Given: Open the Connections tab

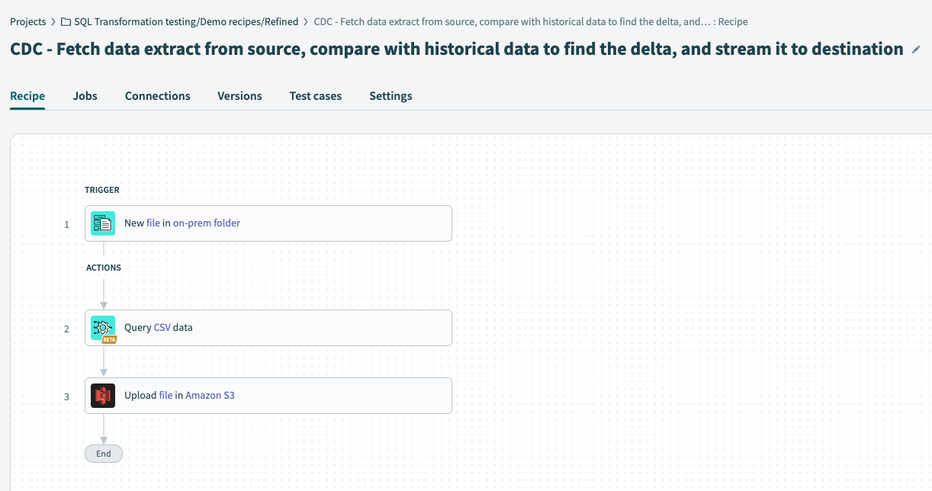Looking at the screenshot, I should coord(157,95).
